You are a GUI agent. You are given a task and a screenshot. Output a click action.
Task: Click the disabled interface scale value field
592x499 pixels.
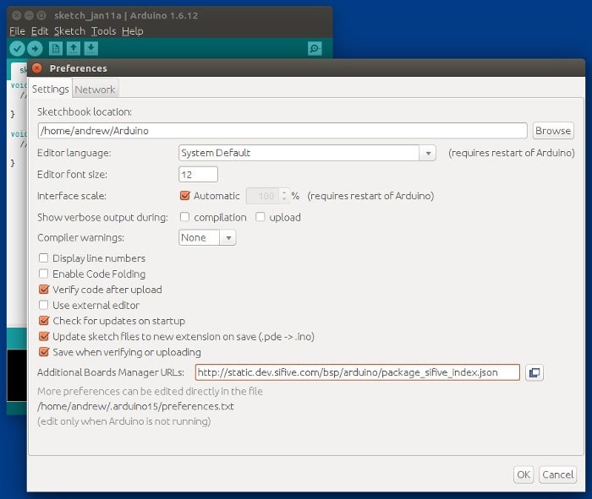click(x=264, y=196)
